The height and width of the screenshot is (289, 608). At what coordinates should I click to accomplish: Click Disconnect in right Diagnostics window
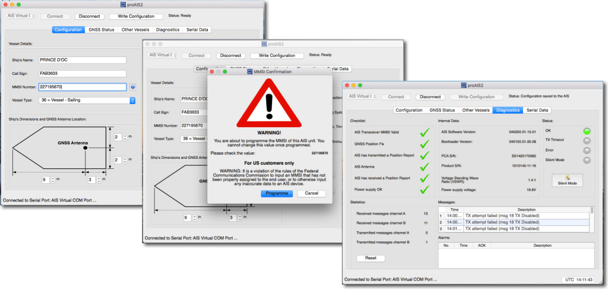pos(430,97)
